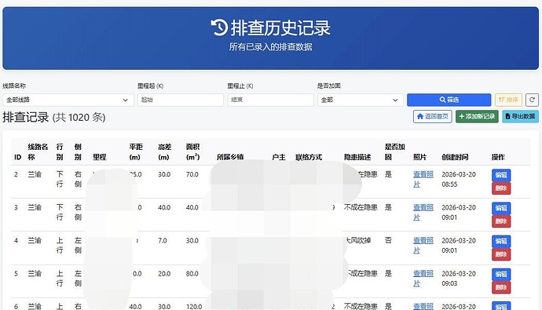Click the blue 筛选 search button

tap(449, 100)
